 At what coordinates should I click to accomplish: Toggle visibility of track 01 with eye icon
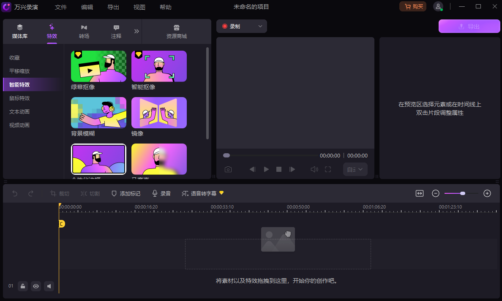point(36,286)
